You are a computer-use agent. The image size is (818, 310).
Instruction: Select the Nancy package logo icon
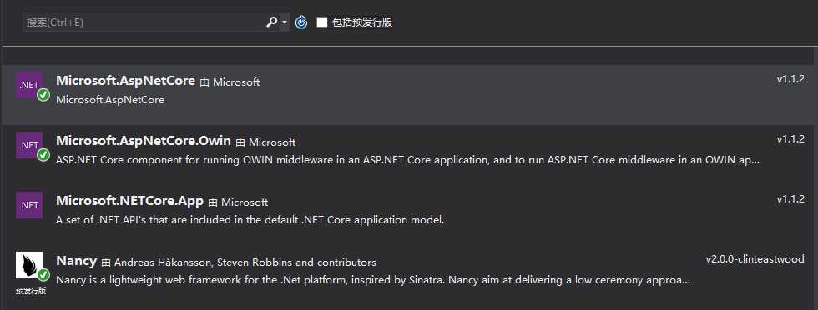(29, 265)
